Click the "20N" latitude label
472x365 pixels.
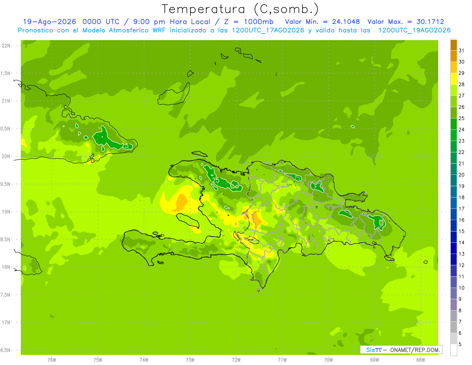pos(6,156)
